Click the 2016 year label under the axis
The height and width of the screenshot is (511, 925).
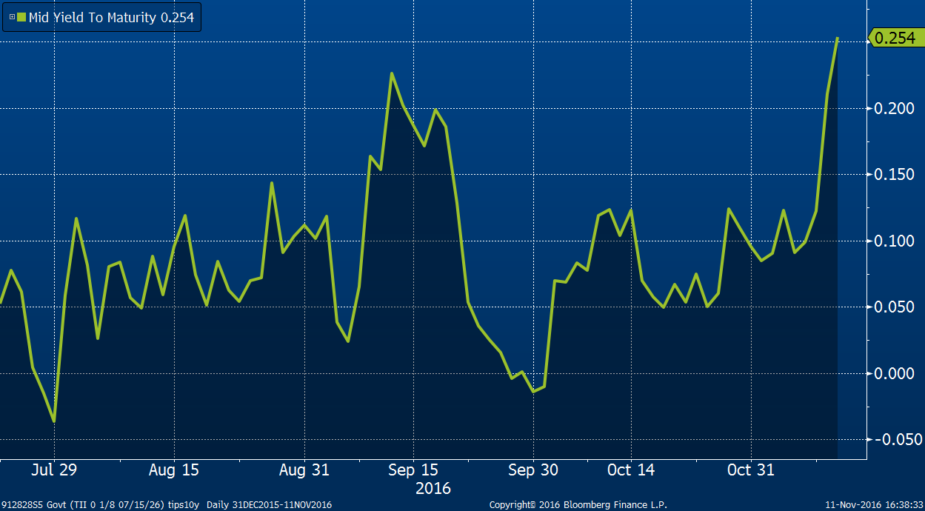[x=433, y=489]
